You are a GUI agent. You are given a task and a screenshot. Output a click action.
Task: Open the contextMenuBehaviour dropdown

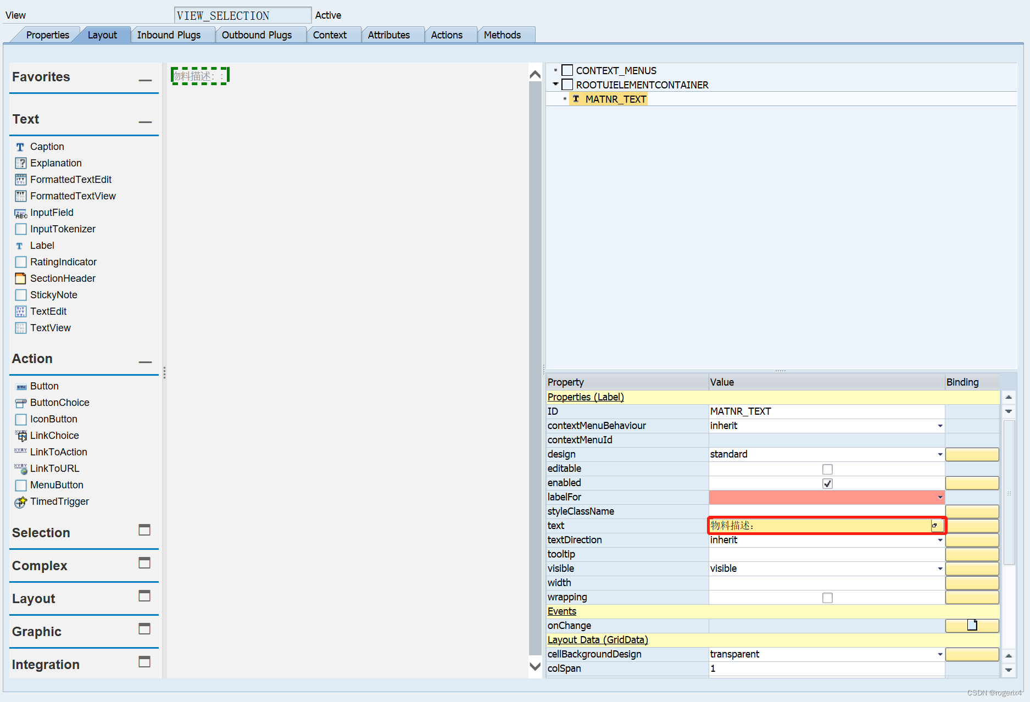[940, 426]
